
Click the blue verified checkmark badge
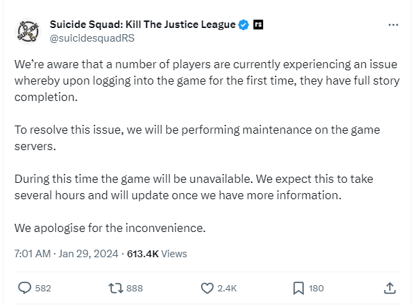(x=243, y=25)
